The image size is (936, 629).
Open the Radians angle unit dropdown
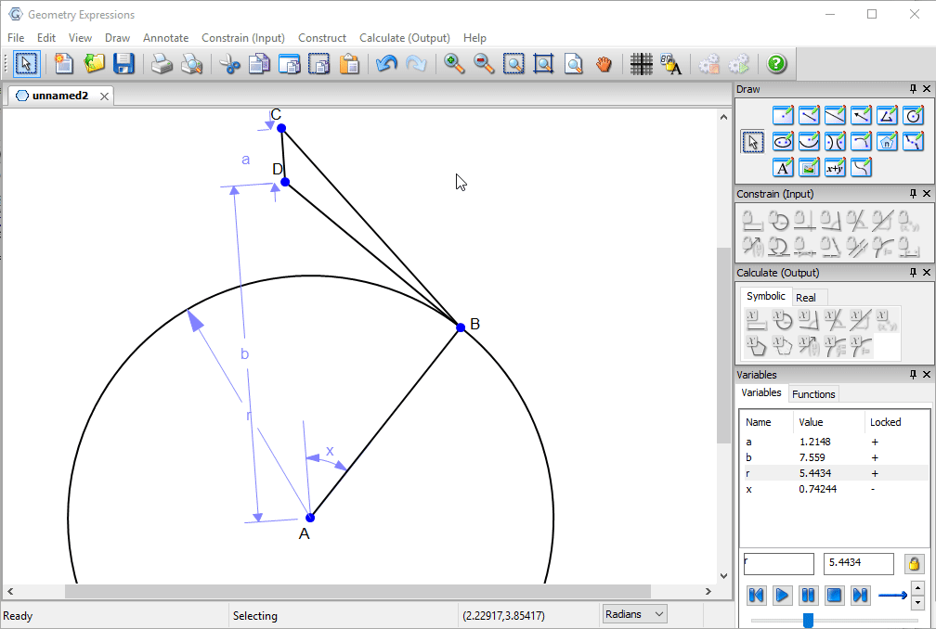tap(634, 614)
